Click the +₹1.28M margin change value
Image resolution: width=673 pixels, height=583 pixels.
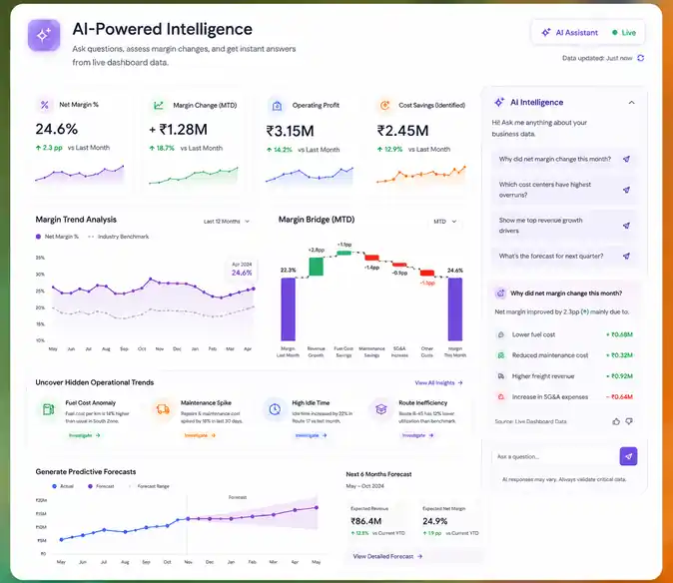click(178, 130)
